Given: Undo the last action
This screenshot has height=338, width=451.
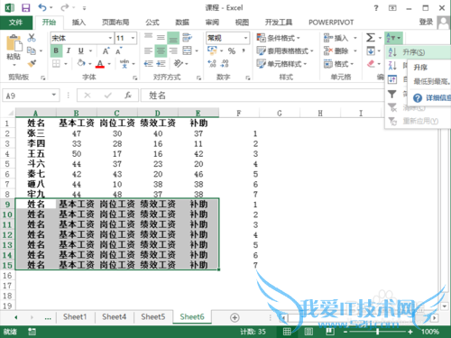Looking at the screenshot, I should (42, 7).
